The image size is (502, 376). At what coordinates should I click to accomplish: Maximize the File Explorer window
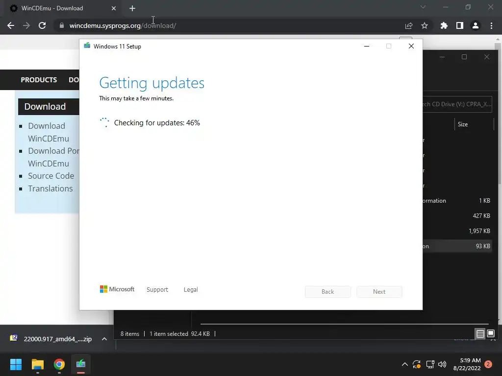464,57
